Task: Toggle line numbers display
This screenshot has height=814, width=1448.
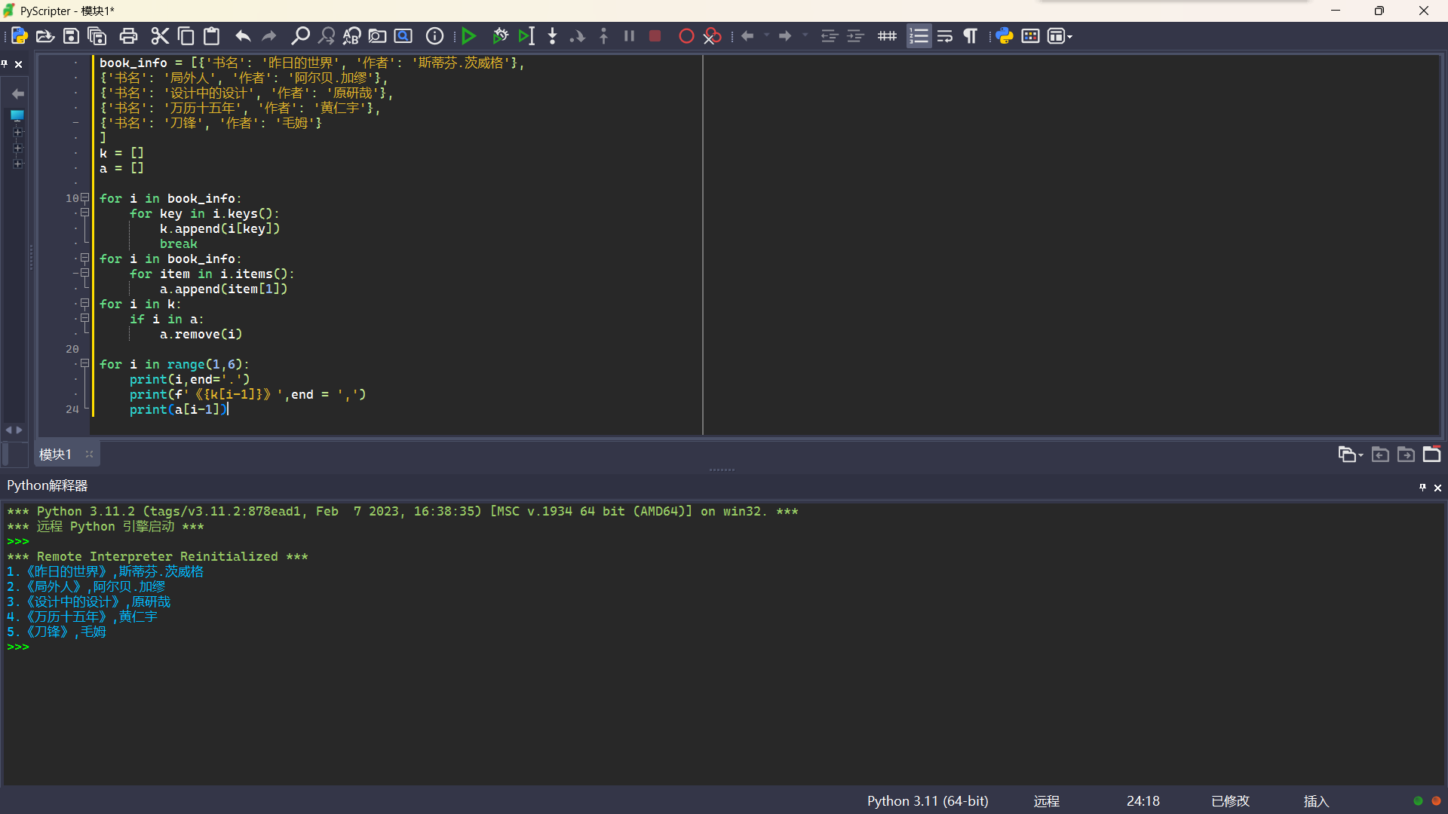Action: [919, 36]
